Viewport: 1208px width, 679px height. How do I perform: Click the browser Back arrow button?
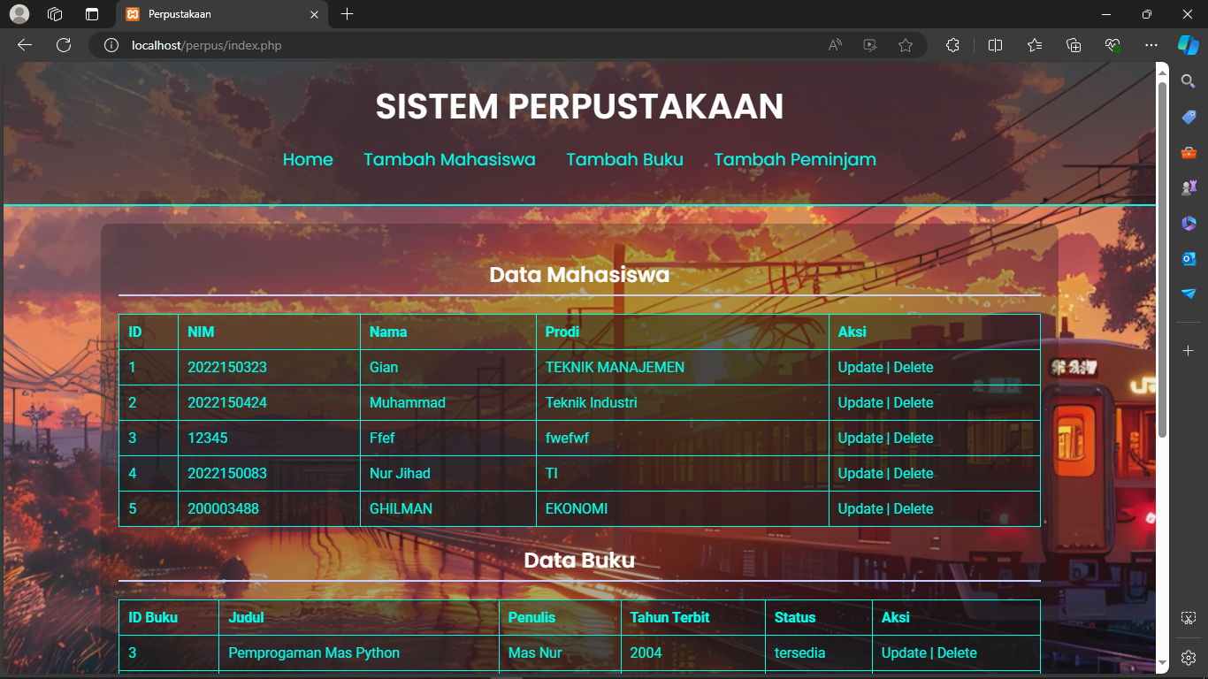(25, 45)
